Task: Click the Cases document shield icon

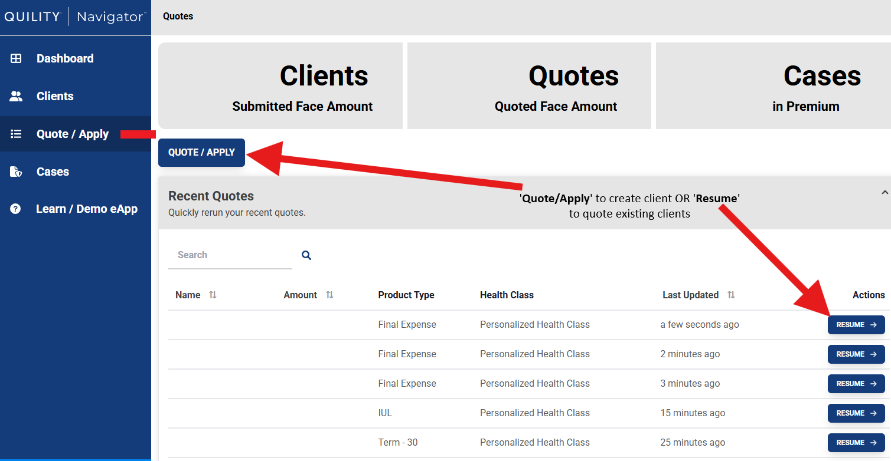Action: 16,172
